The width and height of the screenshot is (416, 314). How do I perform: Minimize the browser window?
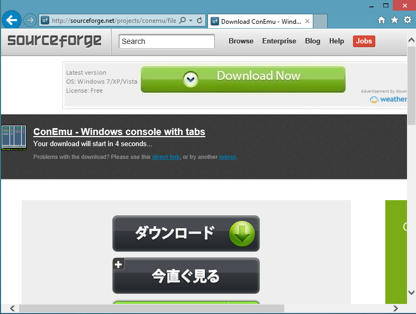click(x=372, y=6)
